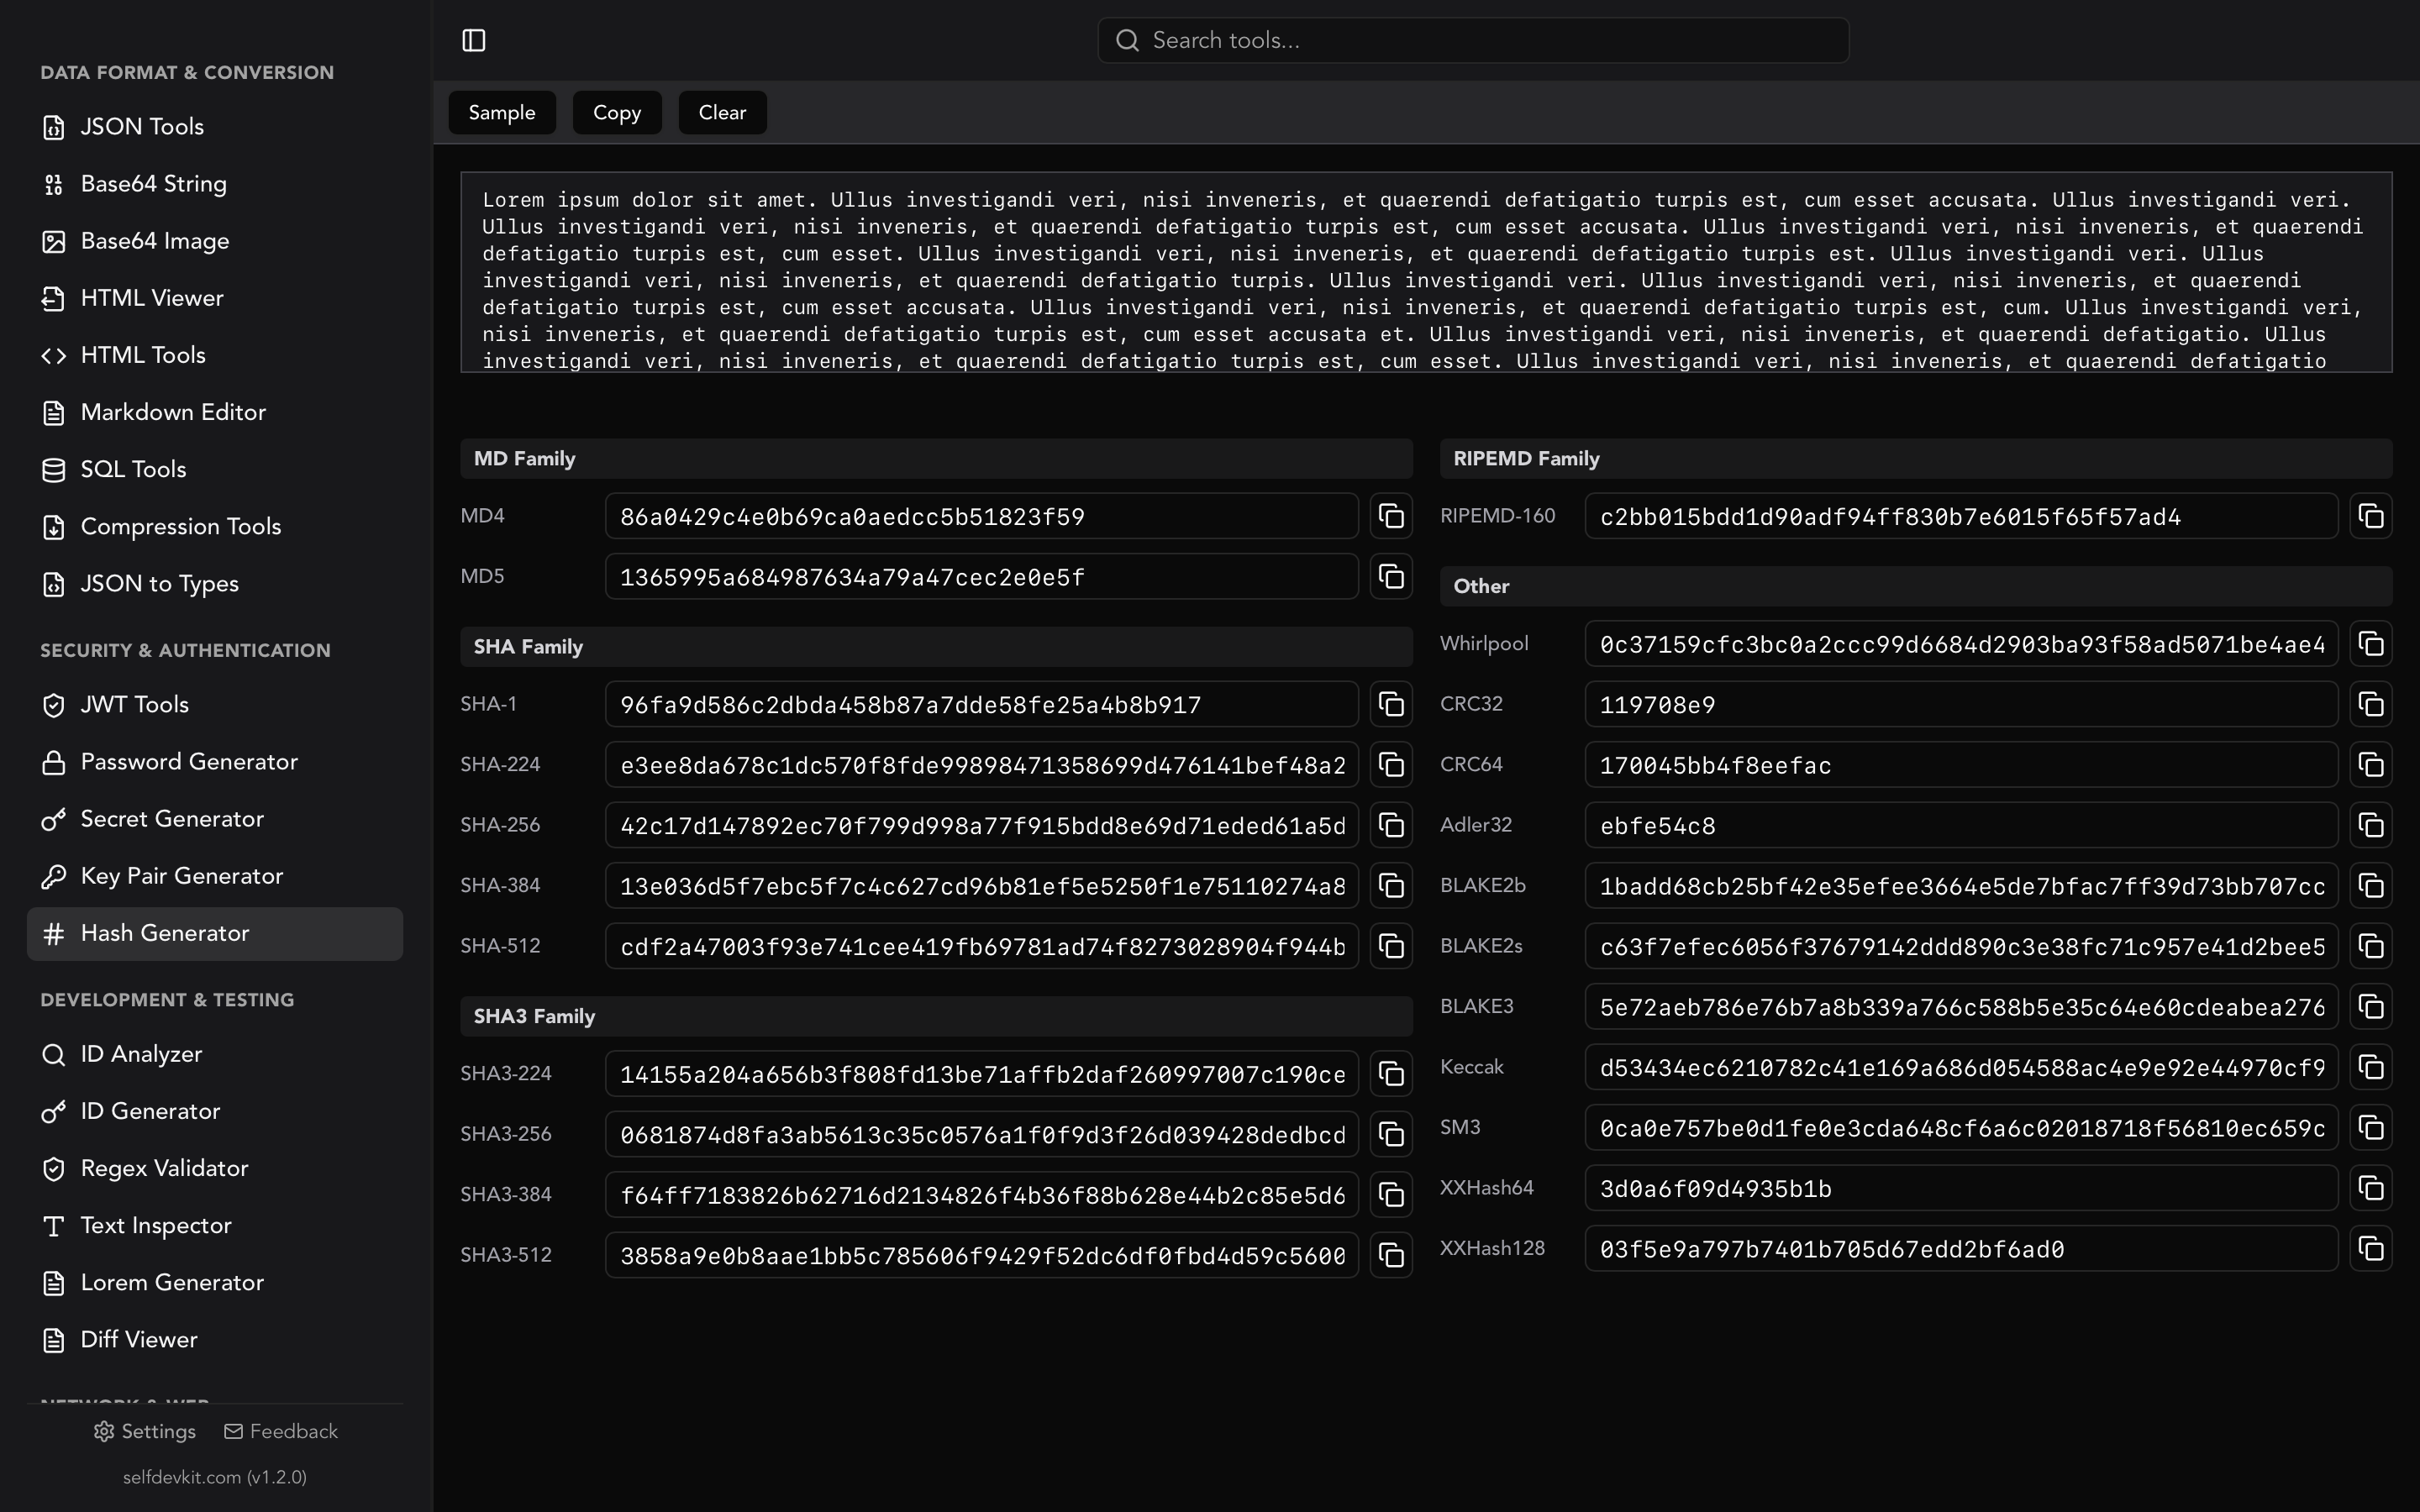Viewport: 2420px width, 1512px height.
Task: Copy the SHA-1 hash value
Action: coord(1391,704)
